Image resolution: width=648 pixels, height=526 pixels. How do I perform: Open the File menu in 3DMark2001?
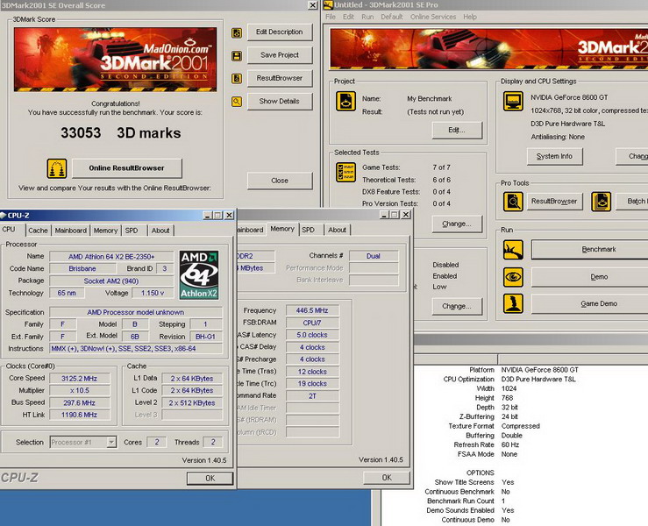(x=331, y=17)
